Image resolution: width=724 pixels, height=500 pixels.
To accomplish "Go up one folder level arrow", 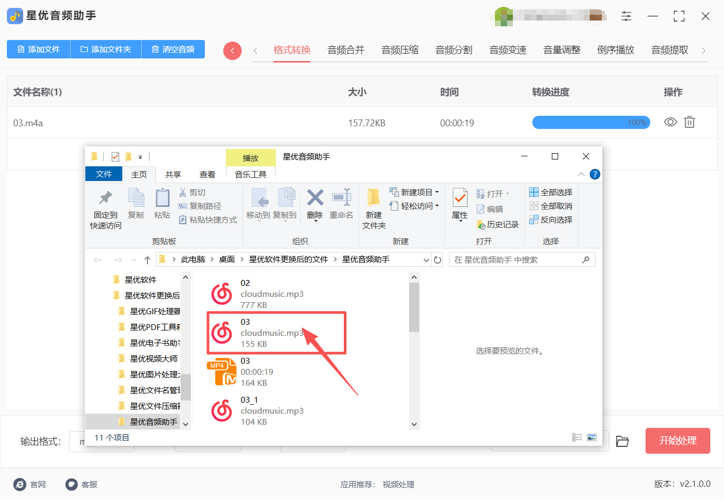I will (x=147, y=259).
